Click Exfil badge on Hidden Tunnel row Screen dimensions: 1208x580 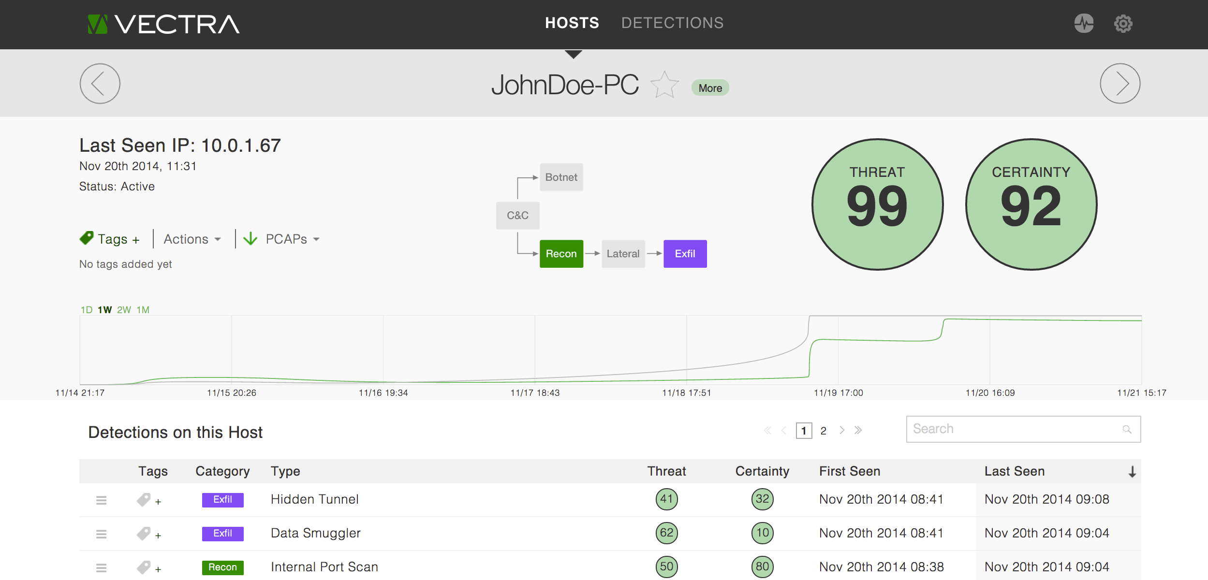tap(222, 500)
